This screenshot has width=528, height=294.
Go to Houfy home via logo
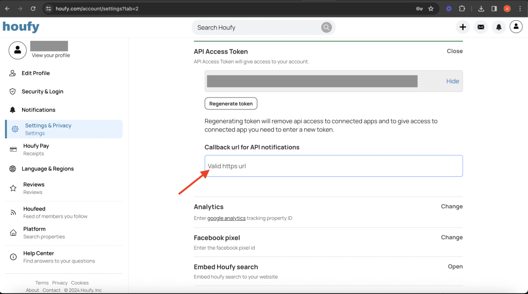(x=21, y=27)
